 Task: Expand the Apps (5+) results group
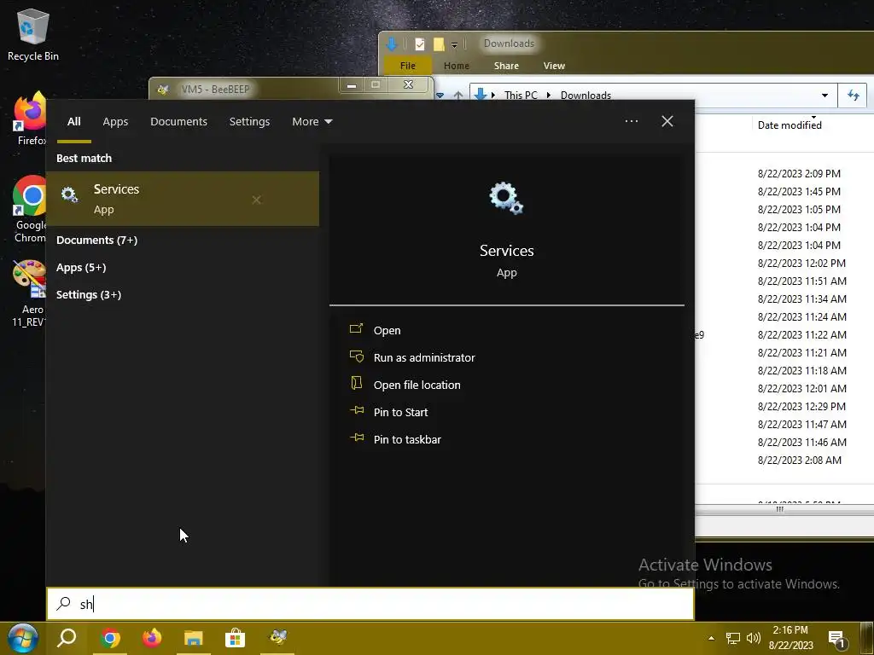[81, 267]
